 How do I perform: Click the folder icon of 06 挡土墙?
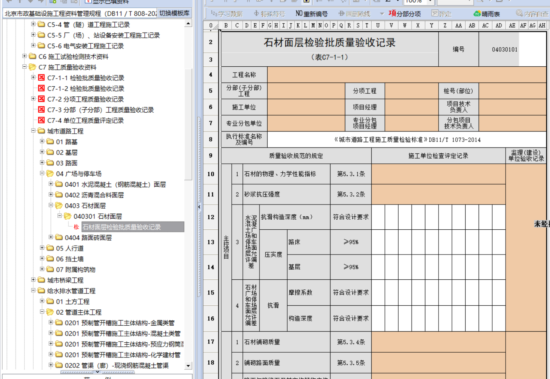pyautogui.click(x=50, y=259)
